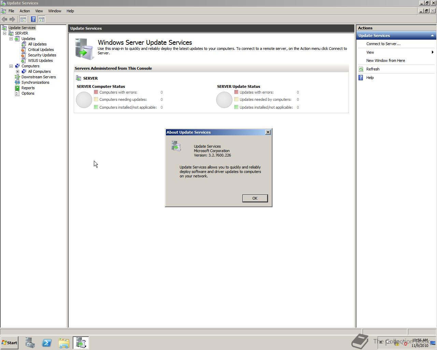Click the red Computers with errors swatch
This screenshot has width=437, height=350.
click(x=96, y=92)
